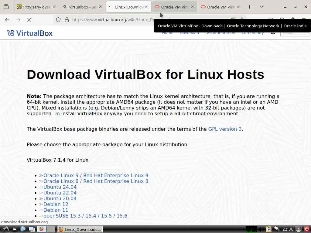Download the Ubuntu 24.04 package
The image size is (311, 233).
click(x=60, y=187)
